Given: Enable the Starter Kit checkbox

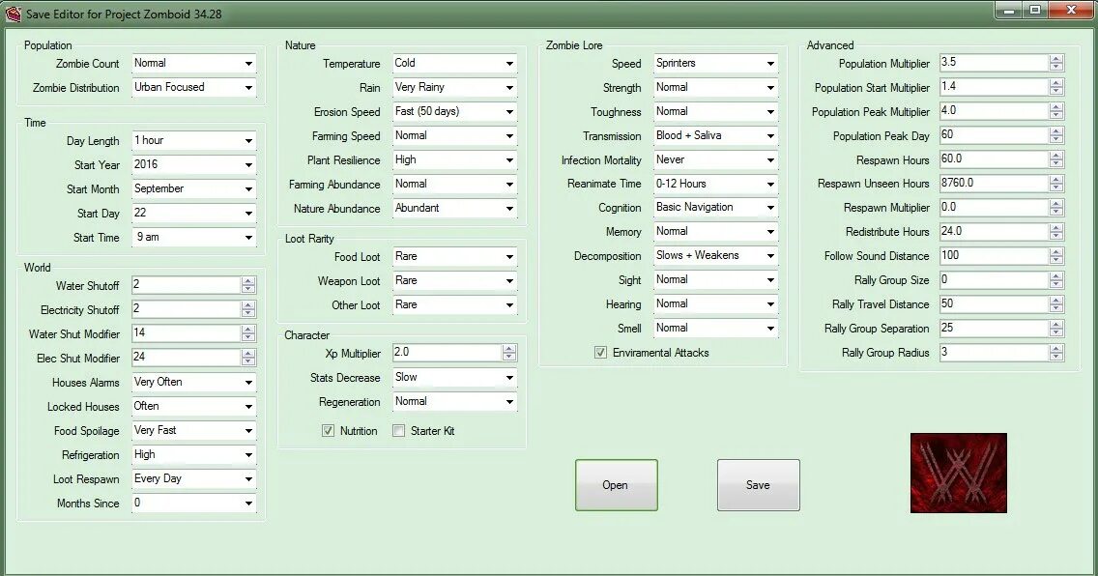Looking at the screenshot, I should click(398, 431).
